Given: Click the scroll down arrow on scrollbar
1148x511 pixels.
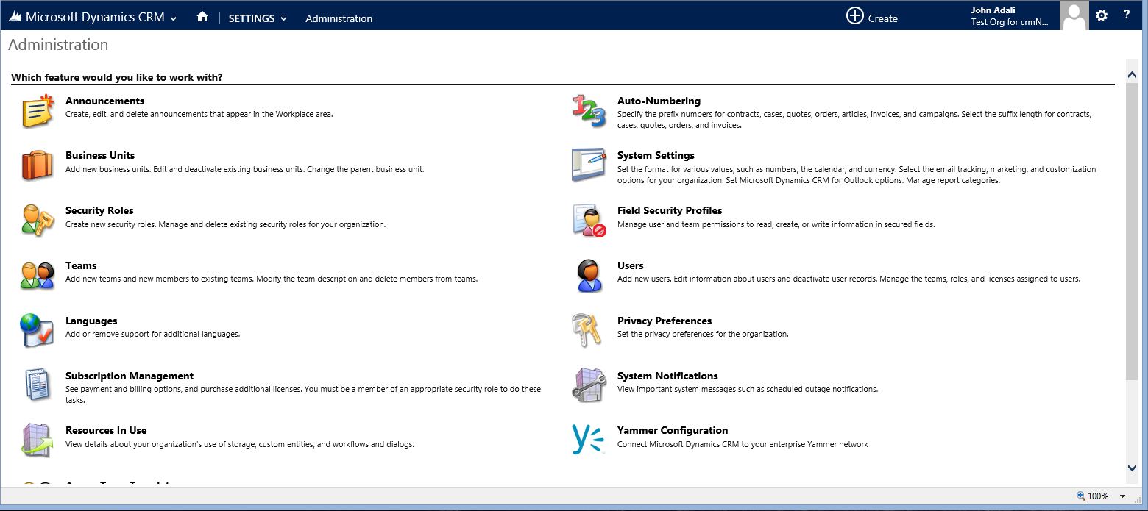Looking at the screenshot, I should click(1132, 468).
